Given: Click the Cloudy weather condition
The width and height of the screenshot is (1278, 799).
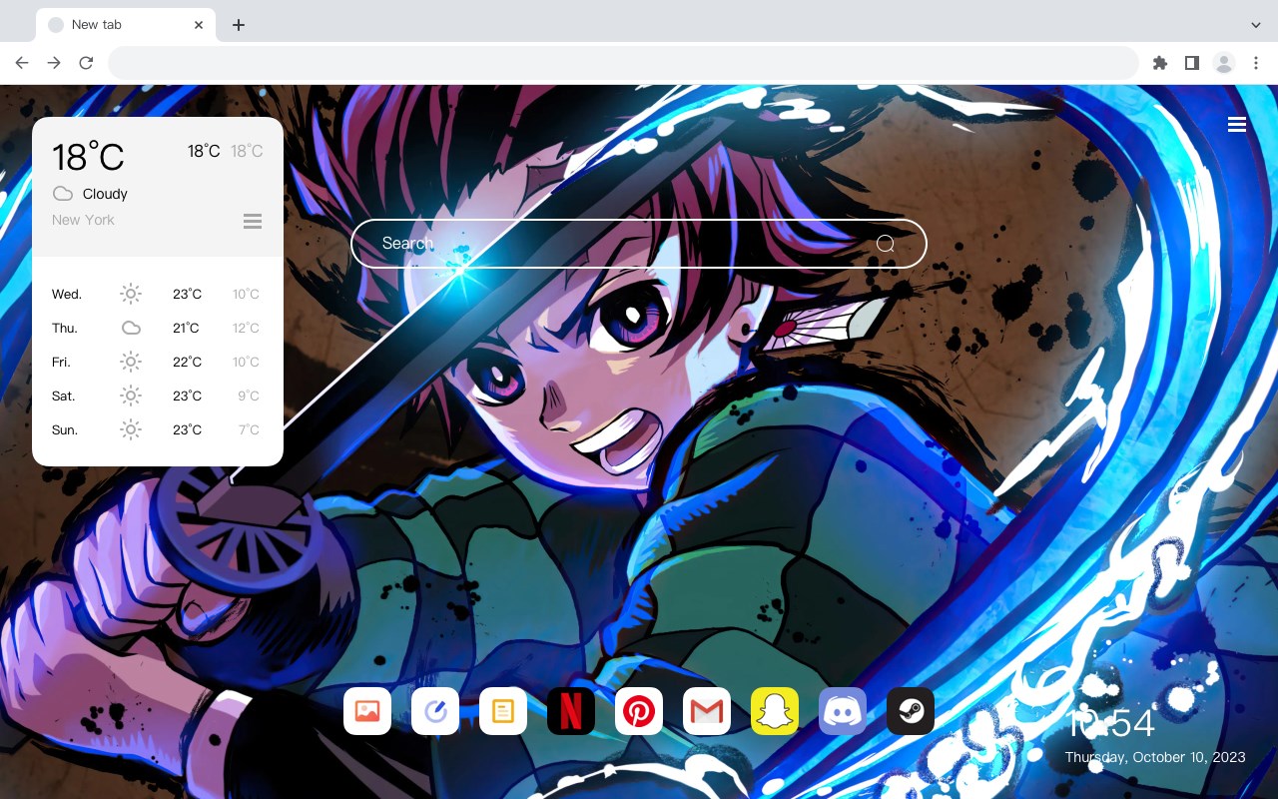Looking at the screenshot, I should (105, 194).
